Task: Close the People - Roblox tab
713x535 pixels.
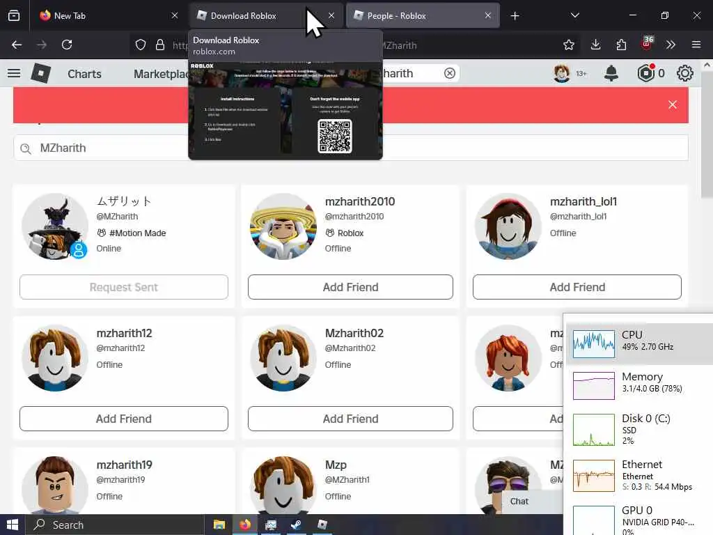Action: point(488,15)
